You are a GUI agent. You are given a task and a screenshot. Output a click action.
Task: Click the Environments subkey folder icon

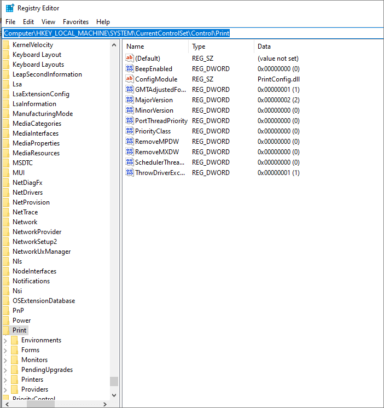coord(15,340)
